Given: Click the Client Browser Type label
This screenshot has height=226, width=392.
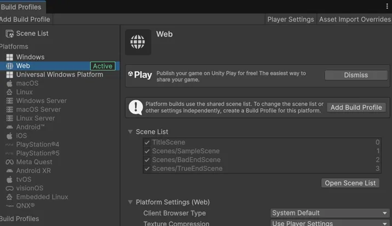Looking at the screenshot, I should point(174,213).
